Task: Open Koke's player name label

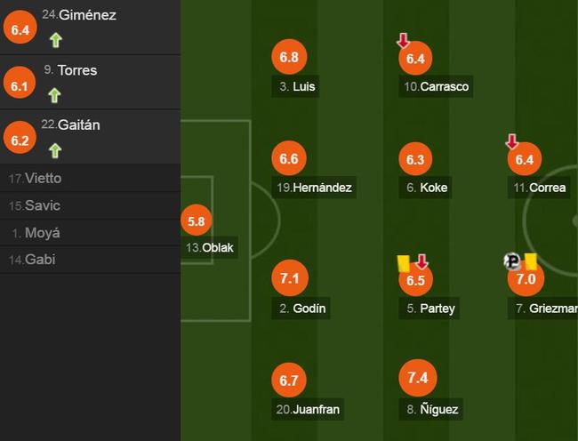Action: tap(425, 188)
